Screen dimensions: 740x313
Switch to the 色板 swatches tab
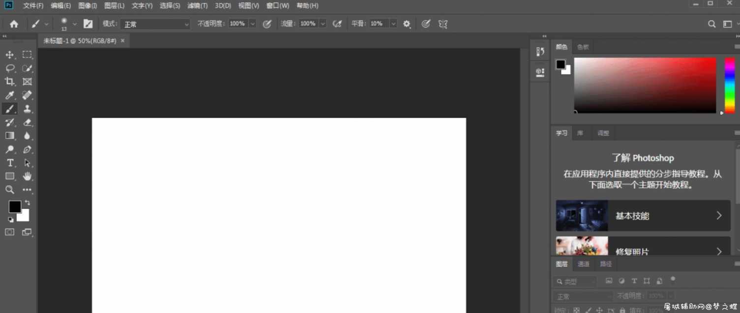[583, 47]
